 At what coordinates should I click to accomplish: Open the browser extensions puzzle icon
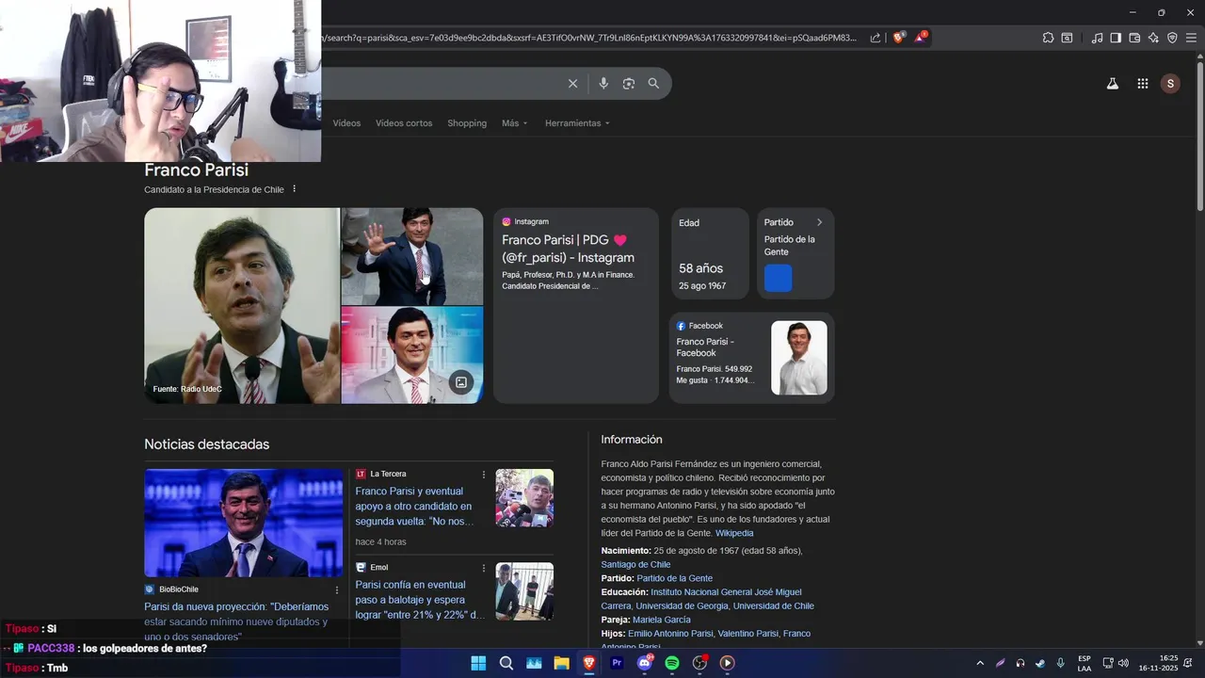pos(1048,38)
